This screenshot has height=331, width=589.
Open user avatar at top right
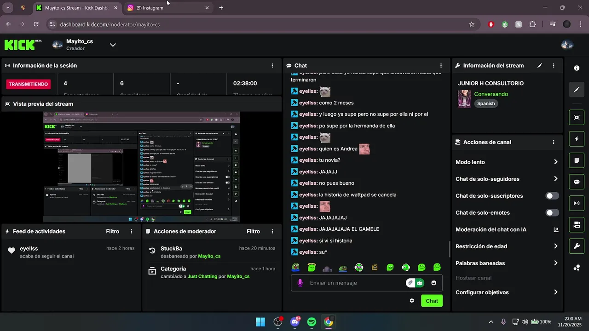coord(567,45)
